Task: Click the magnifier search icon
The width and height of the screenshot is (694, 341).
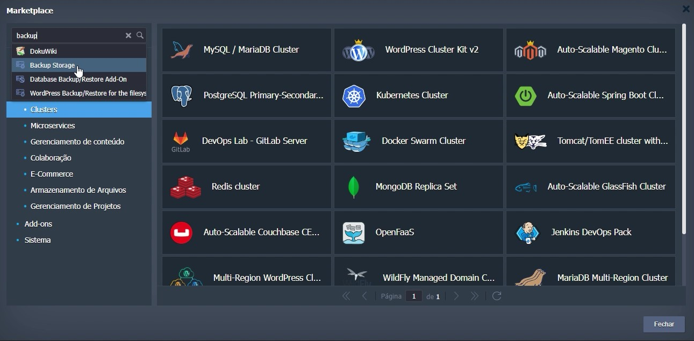Action: tap(140, 35)
